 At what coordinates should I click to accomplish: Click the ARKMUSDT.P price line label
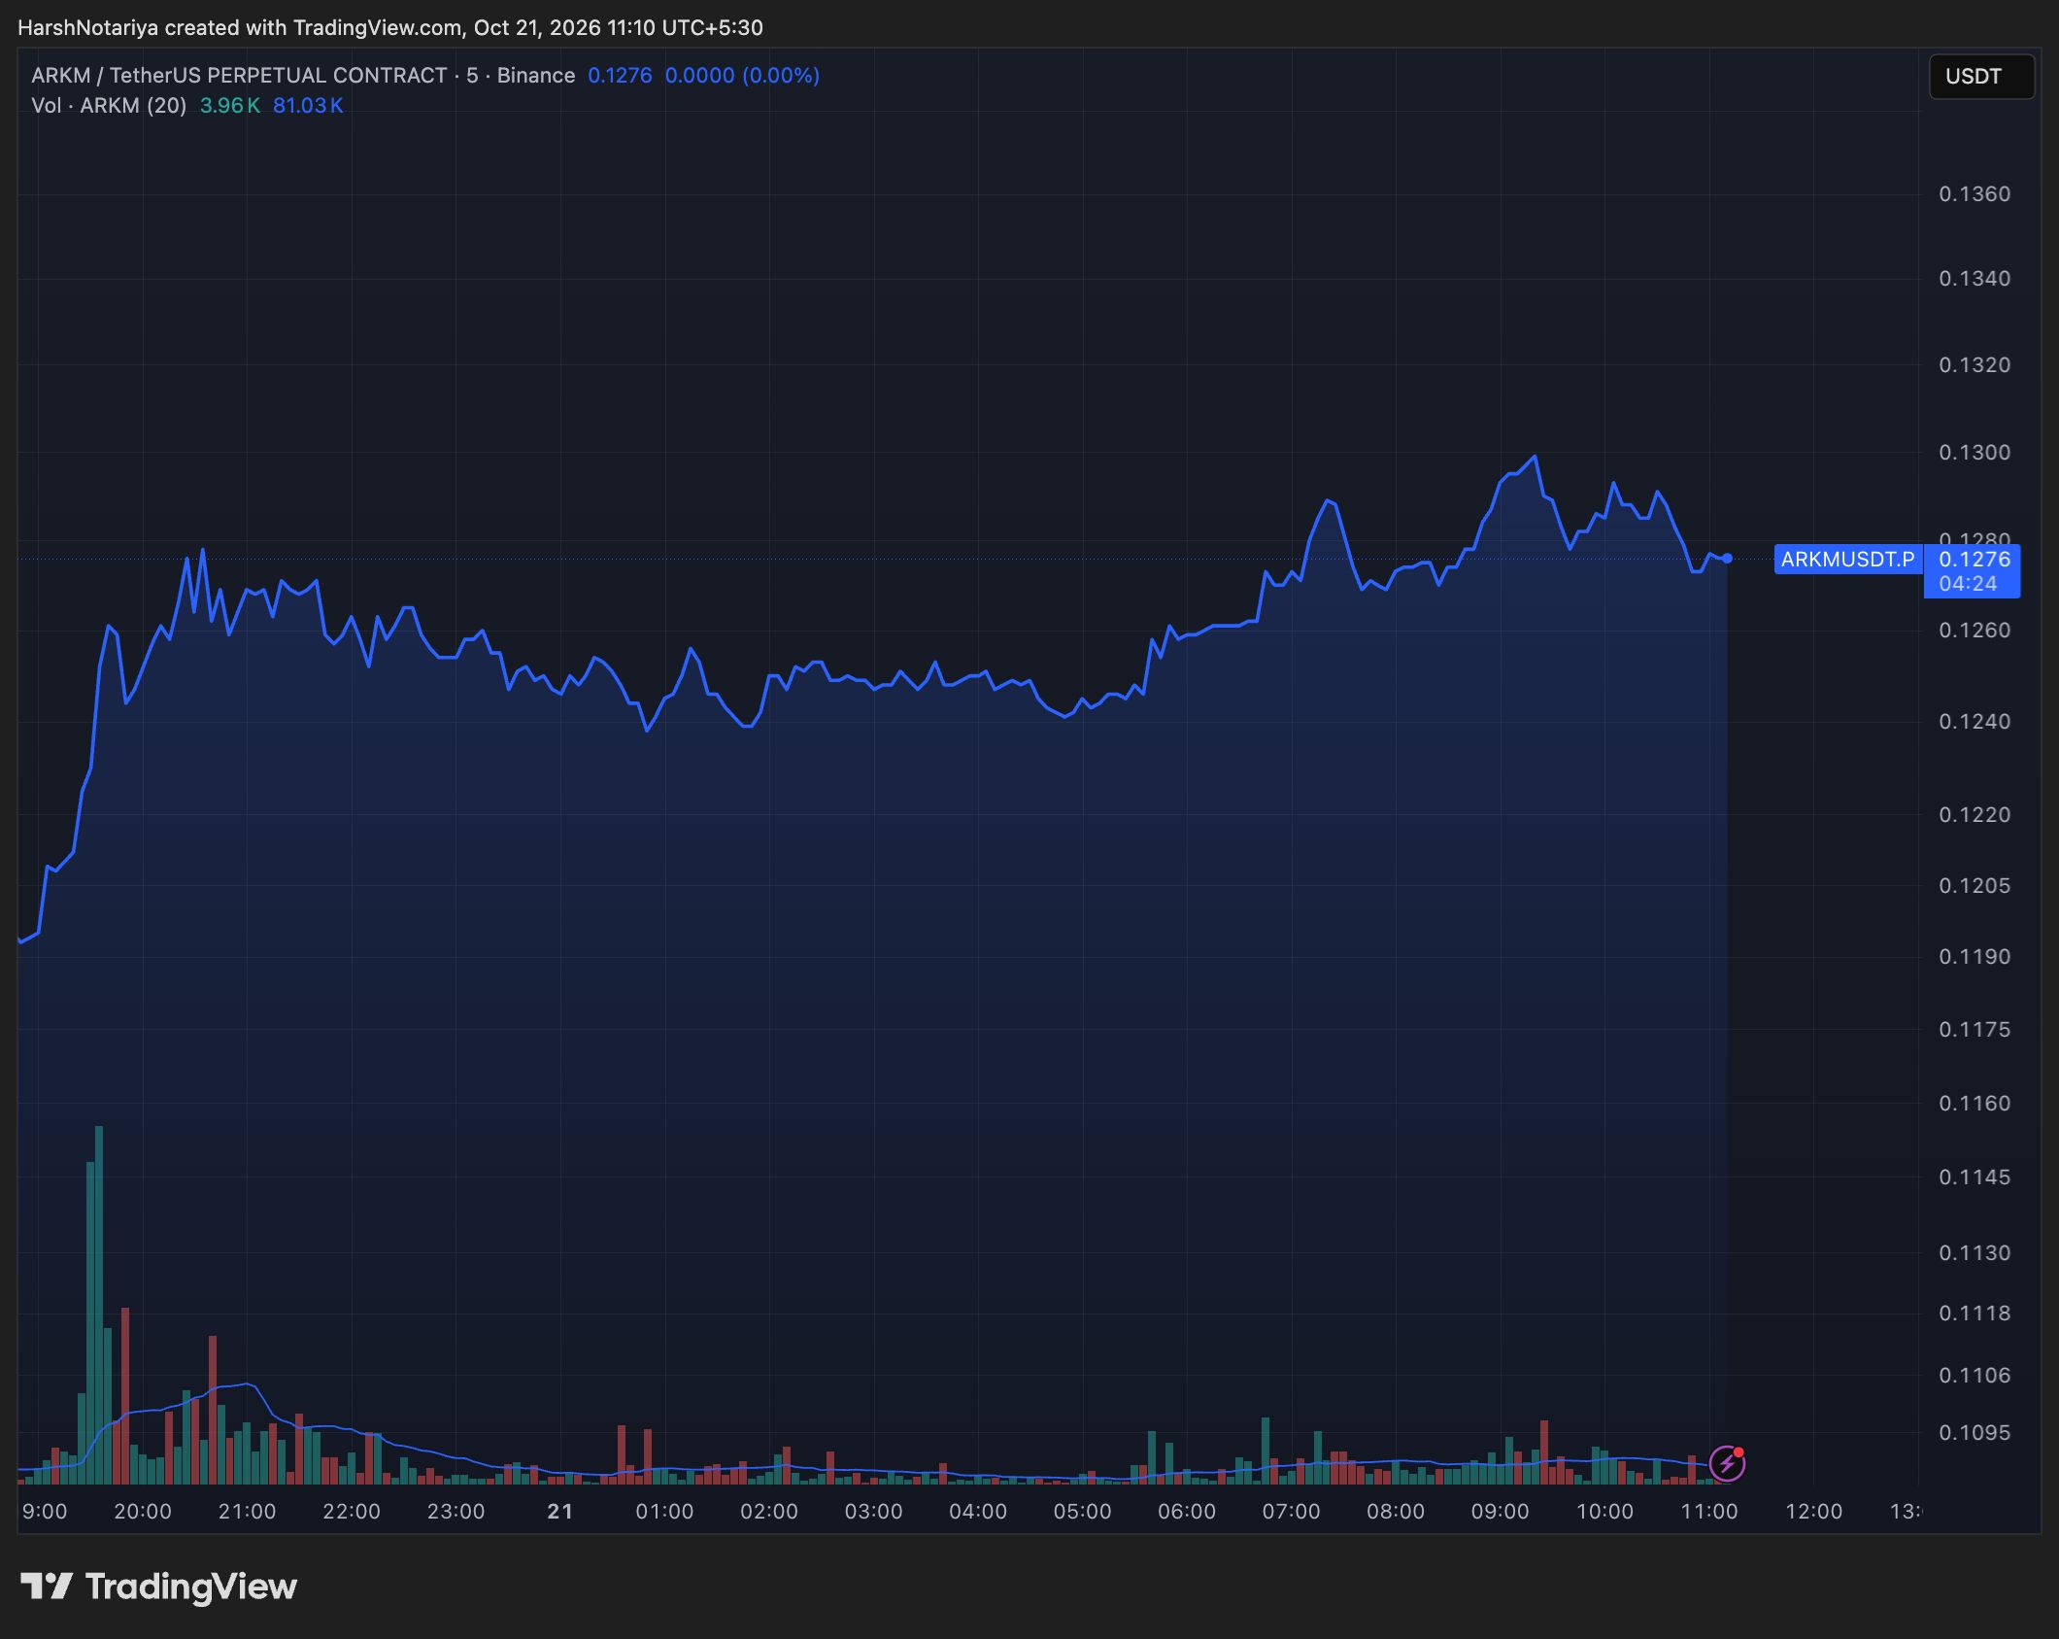pos(1847,559)
